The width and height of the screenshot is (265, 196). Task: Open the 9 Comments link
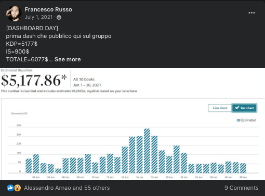point(242,188)
